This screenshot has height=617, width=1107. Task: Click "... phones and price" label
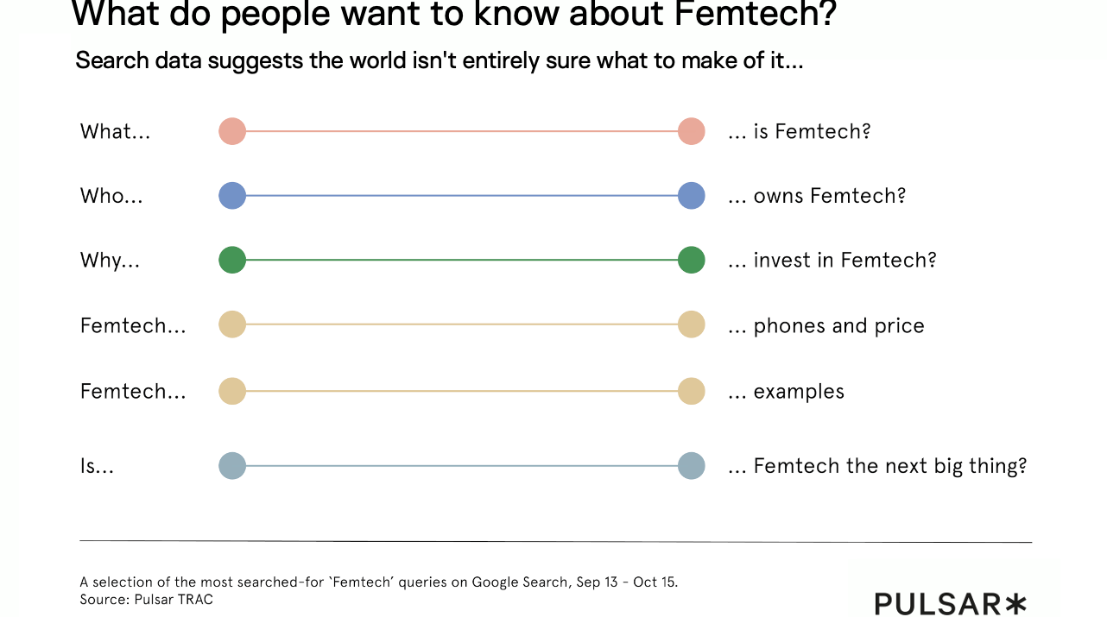(x=826, y=325)
